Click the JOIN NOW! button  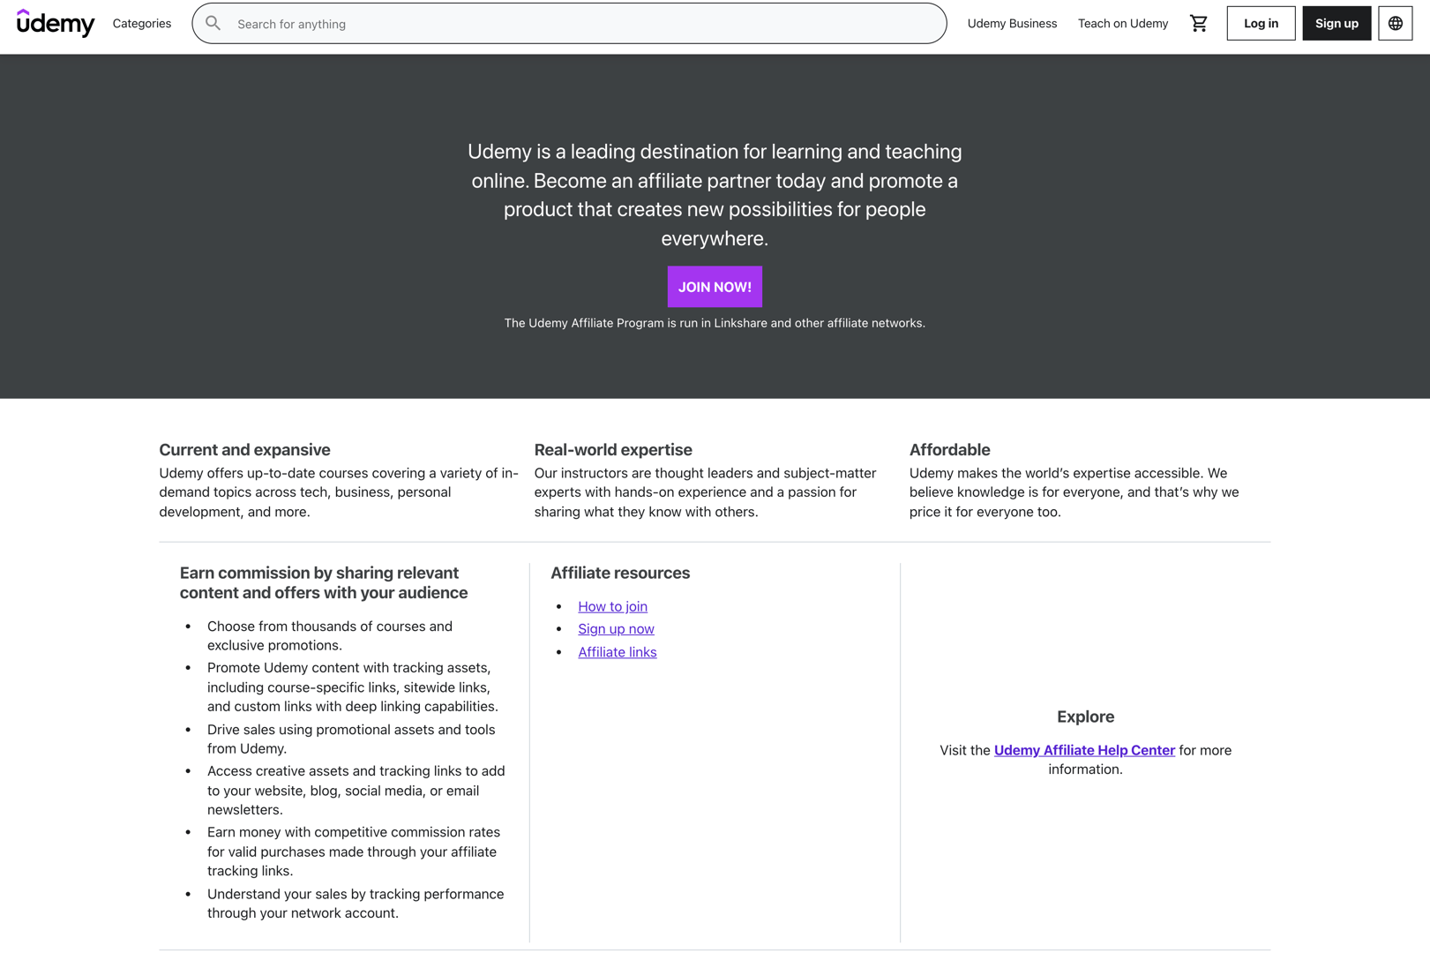click(715, 286)
